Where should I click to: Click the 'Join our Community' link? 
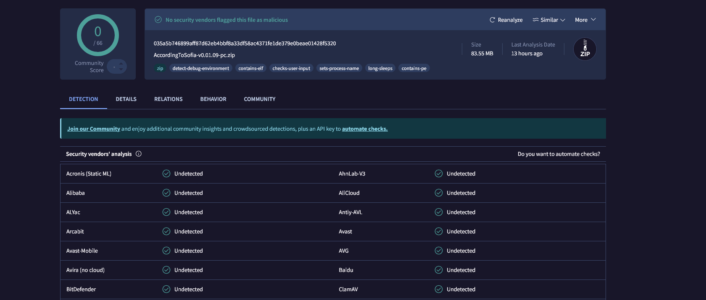pyautogui.click(x=94, y=129)
